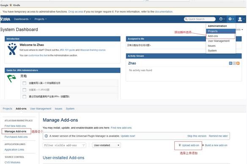Switch to the Projects admin tab
Image resolution: width=247 pixels, height=164 pixels.
[x=8, y=108]
